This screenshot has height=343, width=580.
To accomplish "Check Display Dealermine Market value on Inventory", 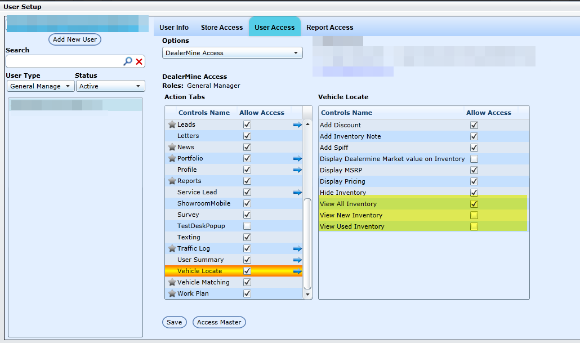I will (474, 159).
